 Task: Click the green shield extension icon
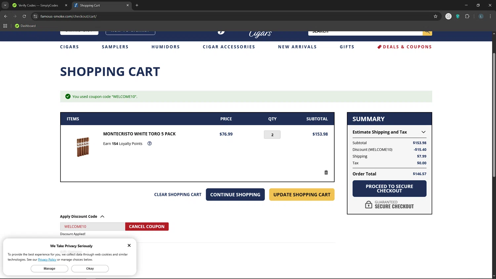[458, 16]
